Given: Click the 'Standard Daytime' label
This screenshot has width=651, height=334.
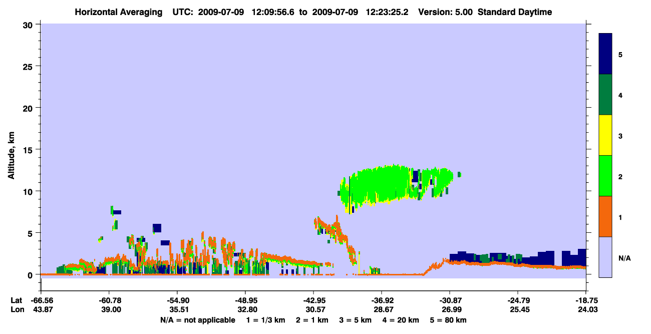Looking at the screenshot, I should pyautogui.click(x=515, y=12).
